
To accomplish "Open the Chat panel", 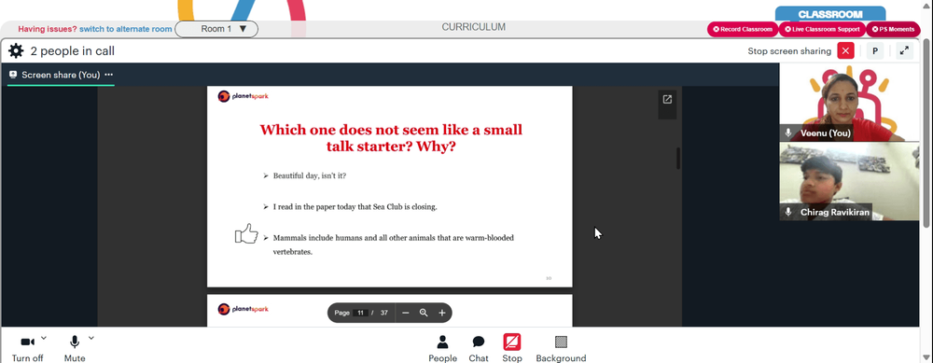I will point(479,348).
